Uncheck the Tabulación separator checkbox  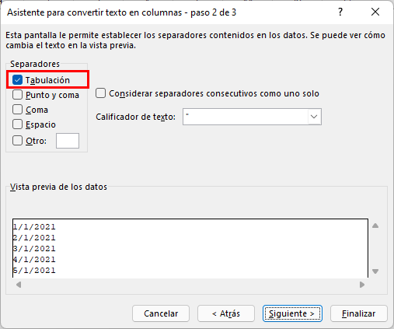[x=17, y=80]
